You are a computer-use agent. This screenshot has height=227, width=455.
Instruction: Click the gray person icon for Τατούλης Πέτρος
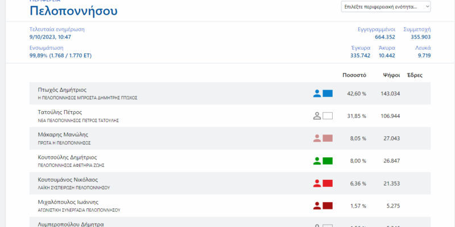click(317, 116)
